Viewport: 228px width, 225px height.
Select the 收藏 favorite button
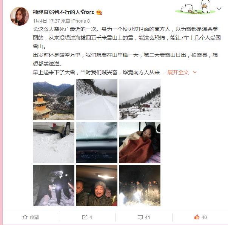[31, 217]
